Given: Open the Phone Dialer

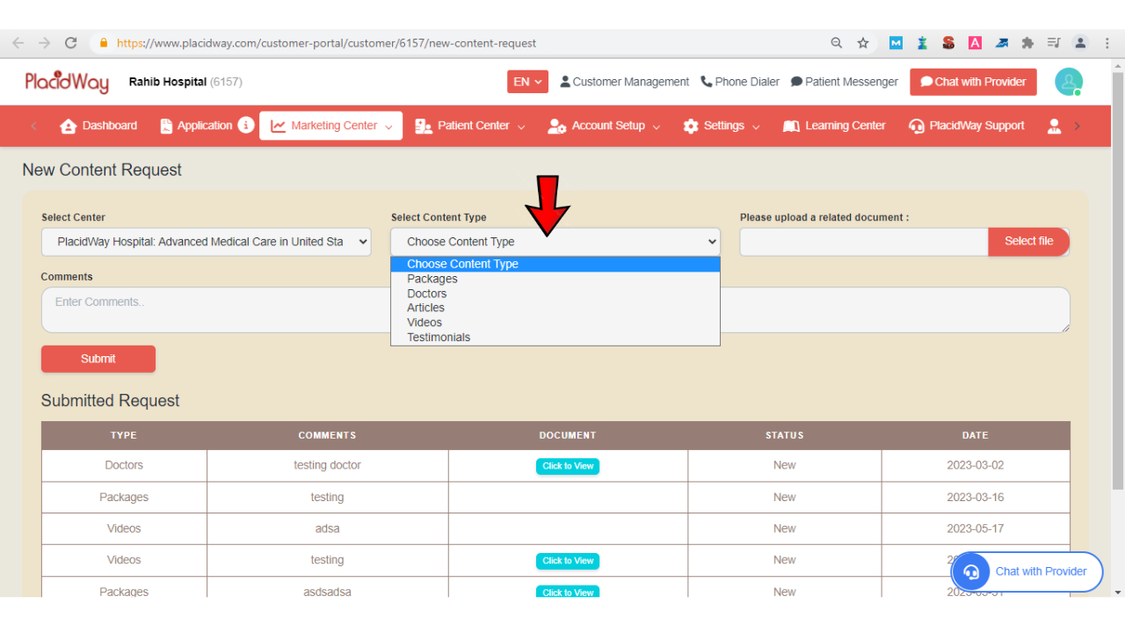Looking at the screenshot, I should click(740, 82).
